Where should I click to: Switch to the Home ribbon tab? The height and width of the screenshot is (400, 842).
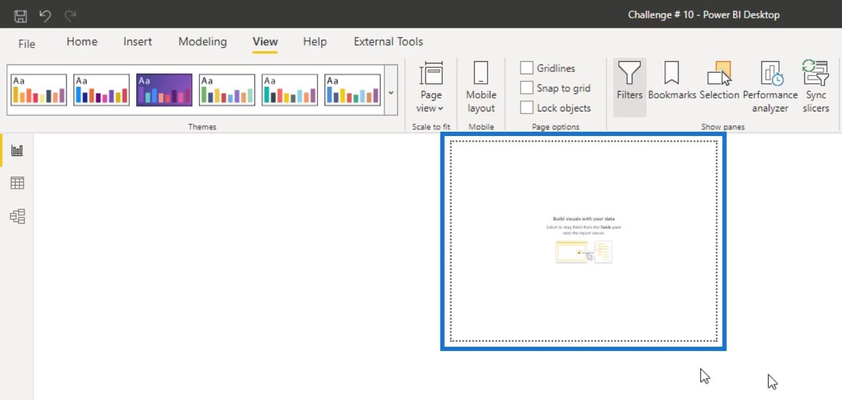coord(82,42)
